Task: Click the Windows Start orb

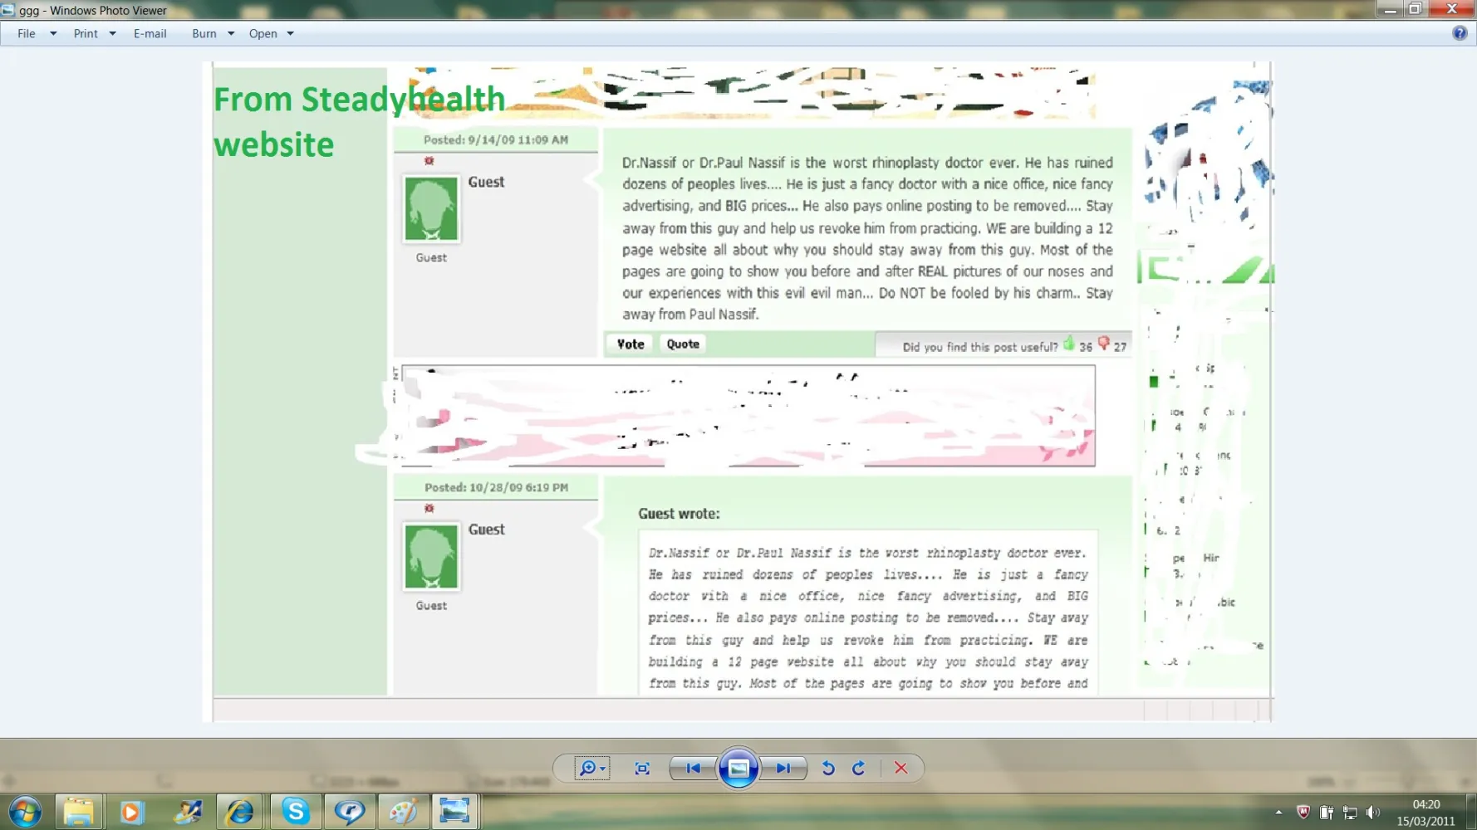Action: pyautogui.click(x=25, y=811)
